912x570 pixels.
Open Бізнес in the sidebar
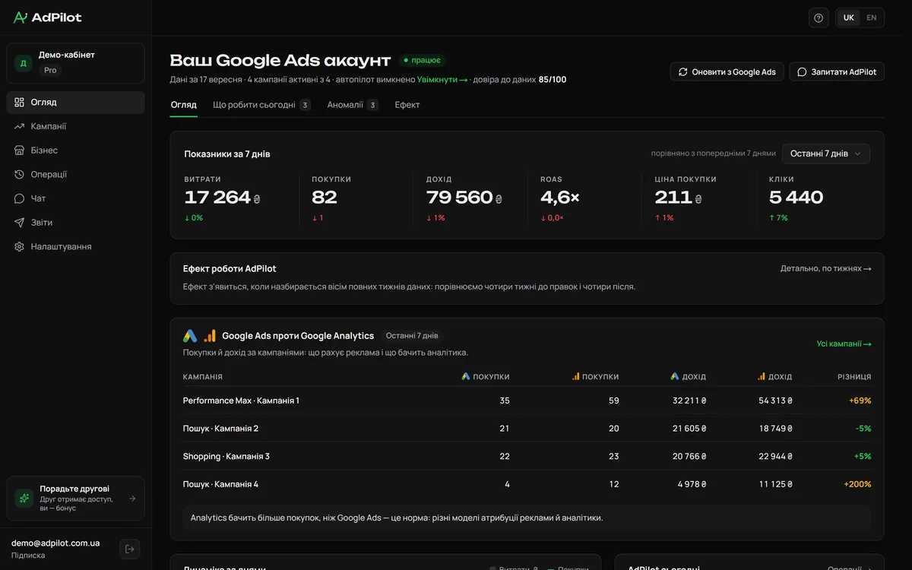pyautogui.click(x=75, y=150)
